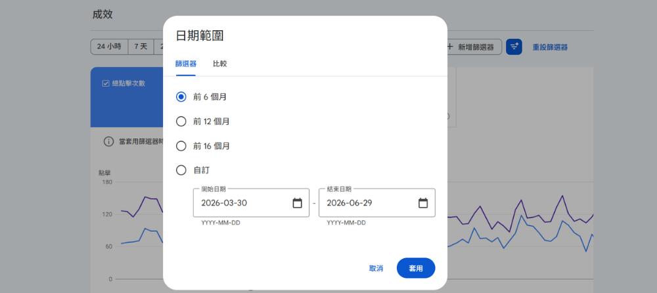Click the 日期範圍 dialog title
The image size is (657, 293).
pyautogui.click(x=200, y=36)
